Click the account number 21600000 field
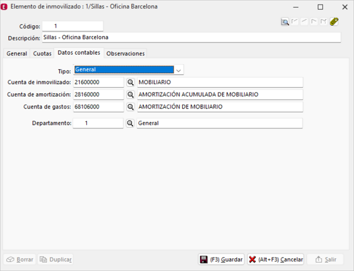Image resolution: width=354 pixels, height=271 pixels. pos(98,82)
